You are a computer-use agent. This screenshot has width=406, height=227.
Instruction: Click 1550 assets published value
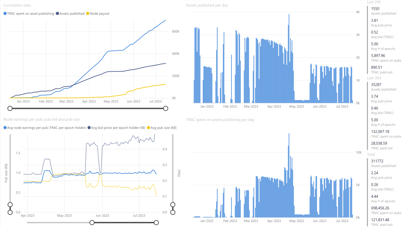point(375,9)
